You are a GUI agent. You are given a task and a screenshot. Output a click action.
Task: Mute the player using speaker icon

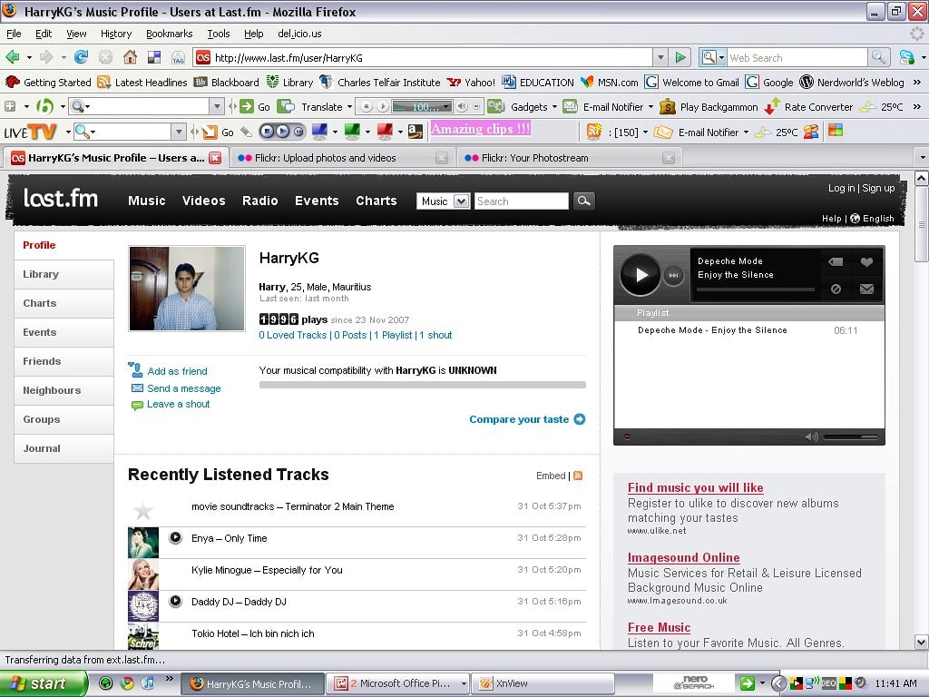[x=811, y=437]
